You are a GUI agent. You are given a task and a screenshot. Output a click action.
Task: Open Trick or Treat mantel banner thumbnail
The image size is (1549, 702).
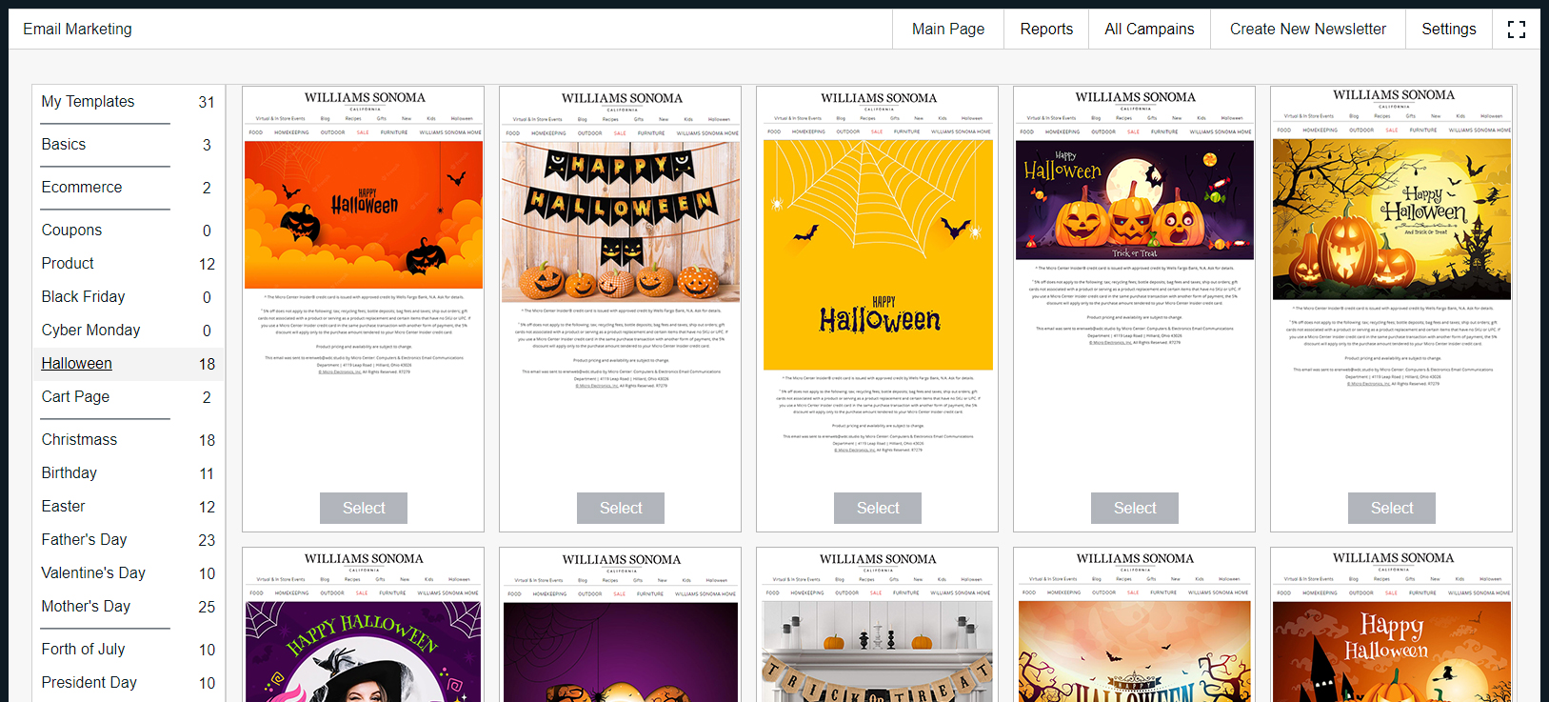(878, 625)
